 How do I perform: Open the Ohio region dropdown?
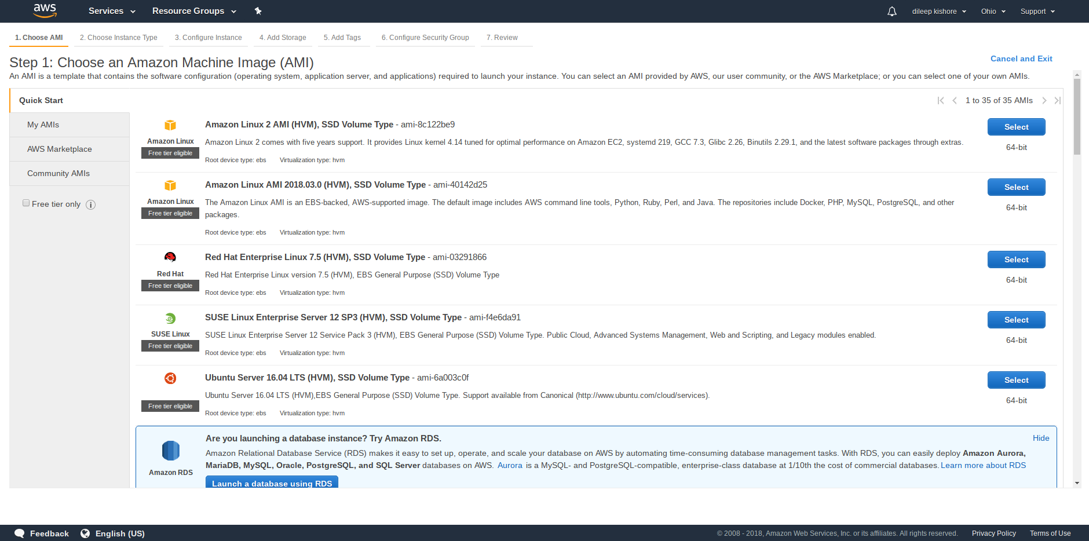tap(993, 11)
